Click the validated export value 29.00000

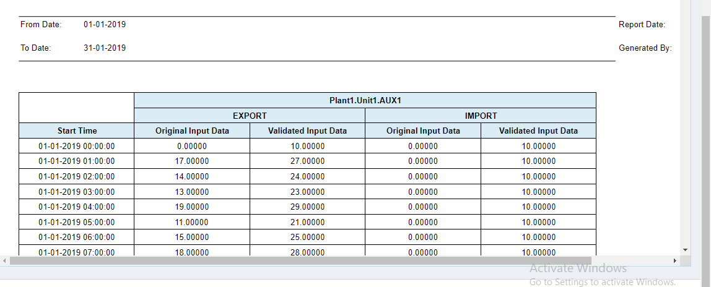click(307, 207)
